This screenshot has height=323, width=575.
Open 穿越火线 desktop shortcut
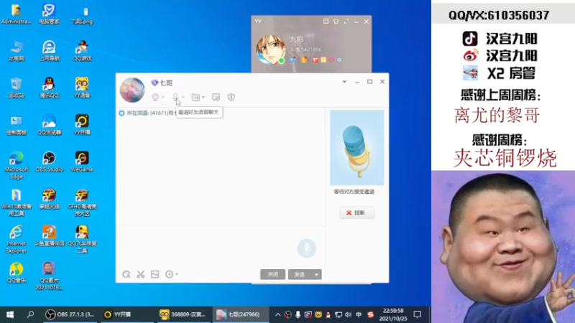pos(49,199)
